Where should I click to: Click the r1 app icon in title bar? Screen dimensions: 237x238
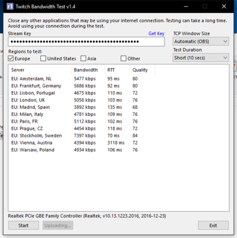click(x=10, y=7)
